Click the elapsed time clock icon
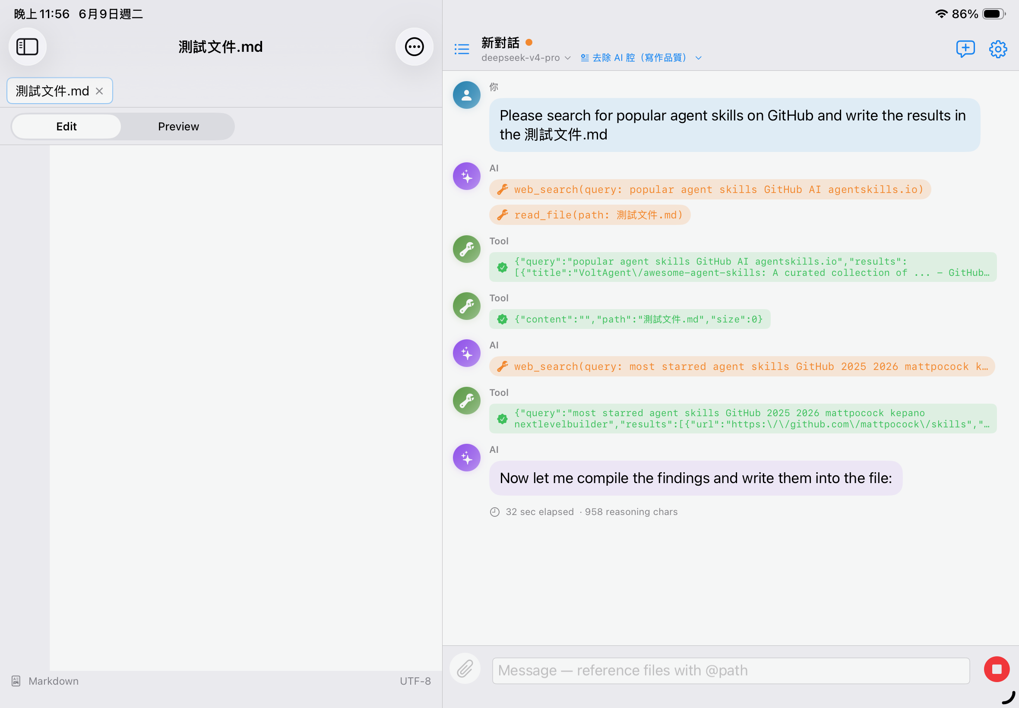The height and width of the screenshot is (708, 1019). pyautogui.click(x=495, y=512)
